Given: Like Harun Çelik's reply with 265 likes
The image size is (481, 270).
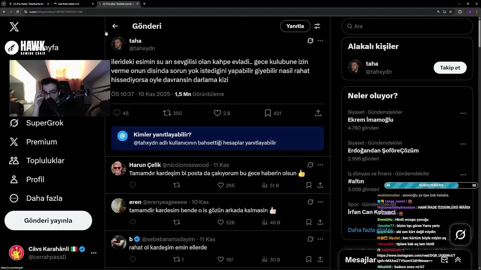Looking at the screenshot, I should point(226,185).
